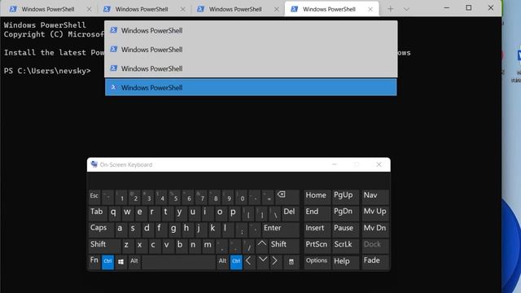Click the number 0 key

point(242,196)
